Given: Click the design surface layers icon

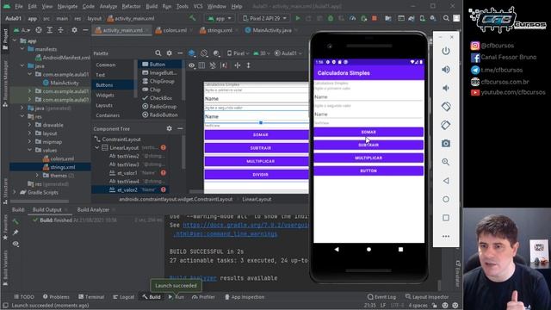Looking at the screenshot, I should pyautogui.click(x=191, y=53).
